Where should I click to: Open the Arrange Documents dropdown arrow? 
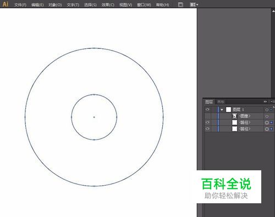click(x=197, y=5)
